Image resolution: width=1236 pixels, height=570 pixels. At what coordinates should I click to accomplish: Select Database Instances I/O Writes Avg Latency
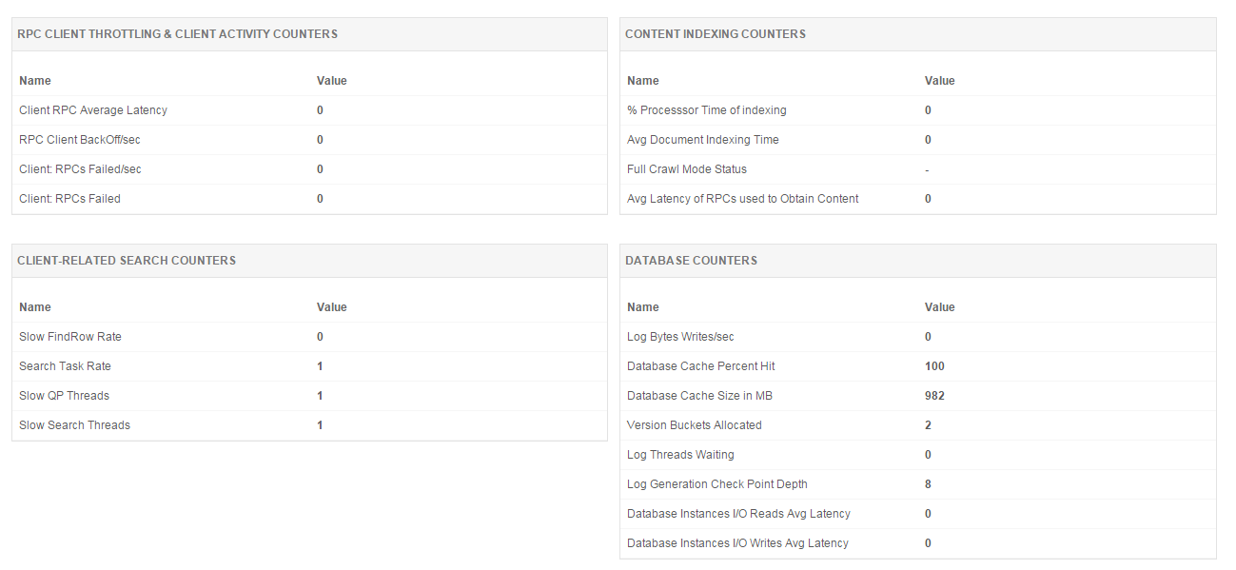pyautogui.click(x=737, y=543)
